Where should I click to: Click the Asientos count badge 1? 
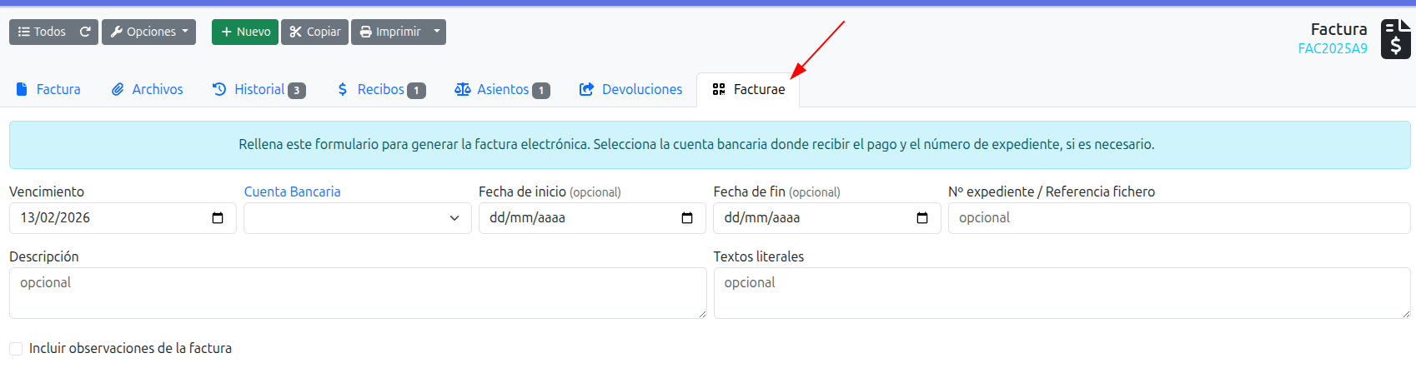click(x=541, y=90)
